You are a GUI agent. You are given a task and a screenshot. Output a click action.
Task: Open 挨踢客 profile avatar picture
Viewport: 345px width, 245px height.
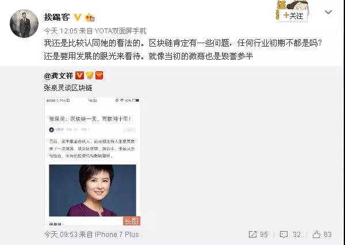click(x=24, y=24)
